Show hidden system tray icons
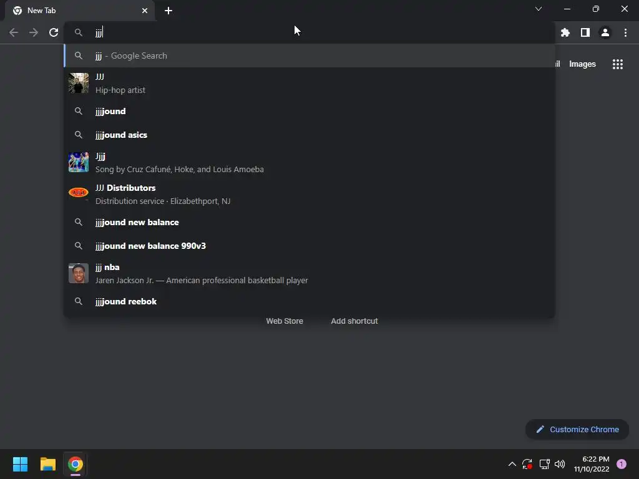639x479 pixels. tap(512, 464)
